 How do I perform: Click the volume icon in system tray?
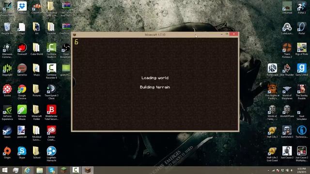click(292, 170)
